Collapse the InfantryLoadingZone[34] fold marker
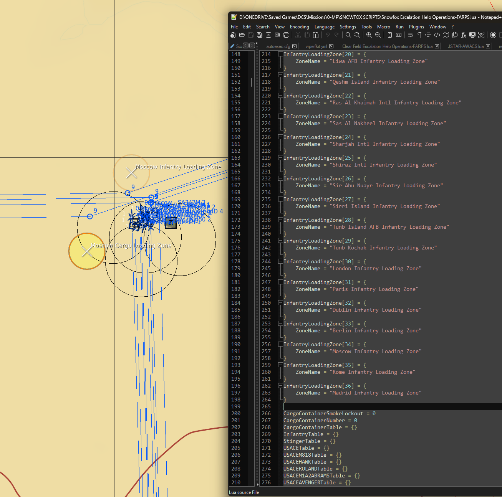Viewport: 502px width, 497px height. coord(280,344)
